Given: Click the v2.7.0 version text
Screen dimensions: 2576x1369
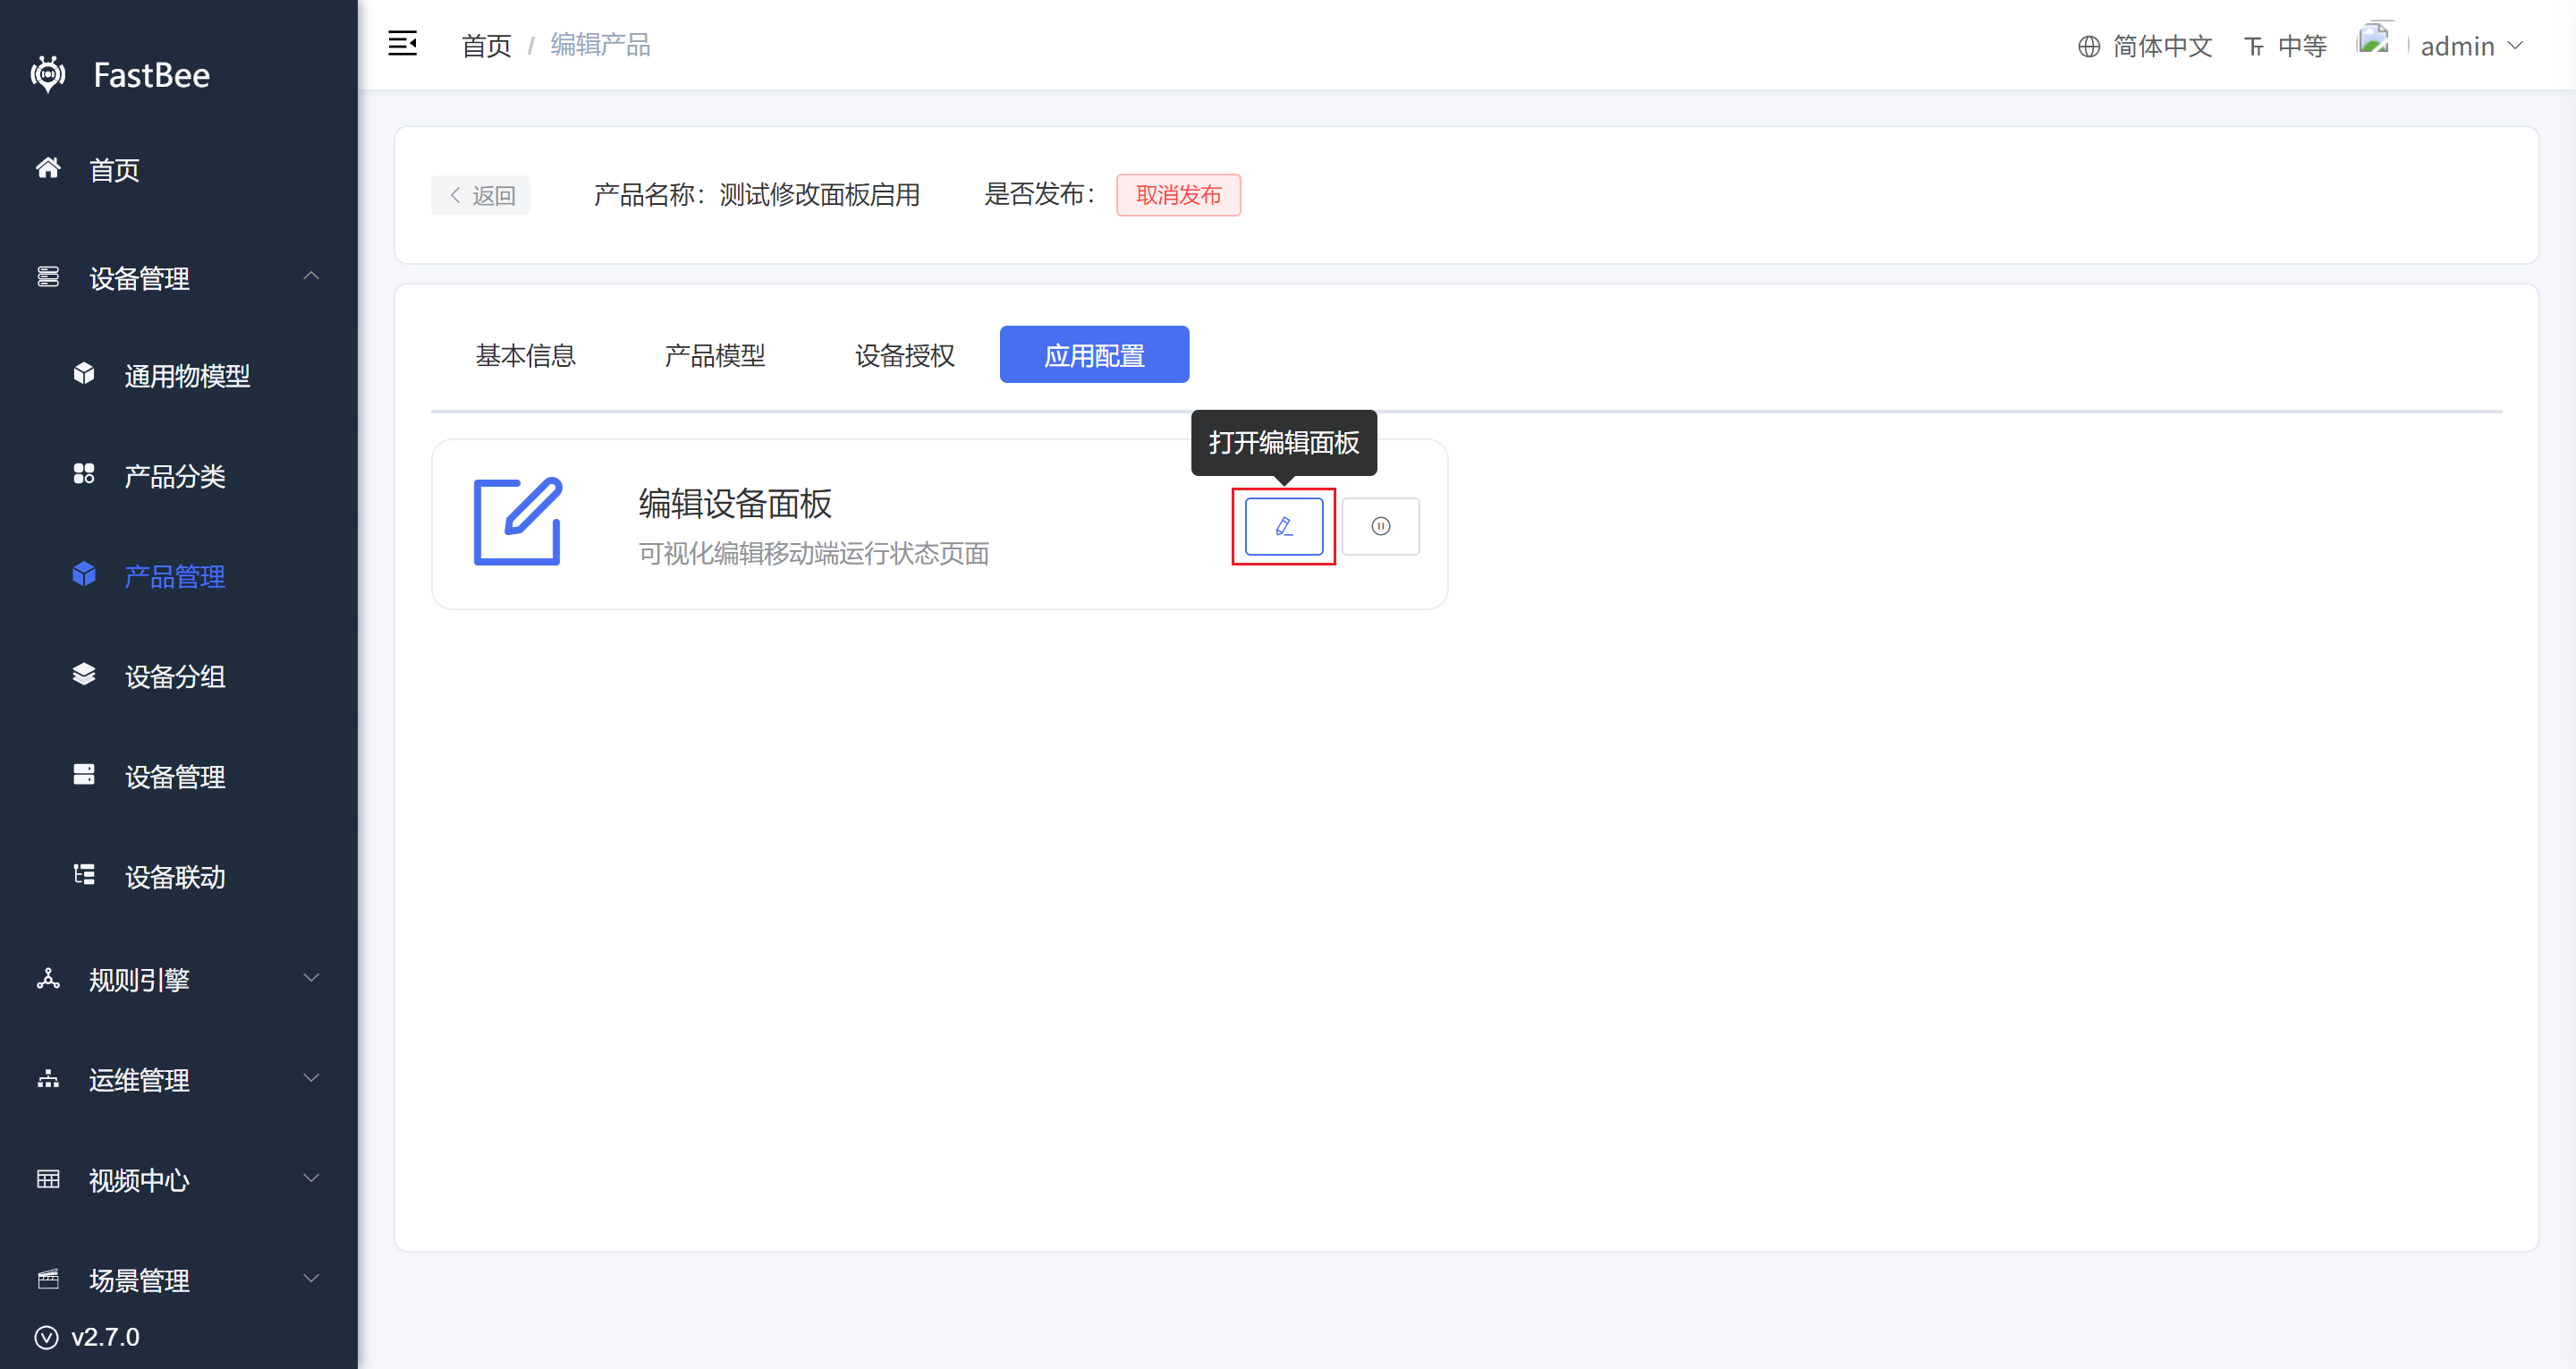Looking at the screenshot, I should coord(106,1337).
